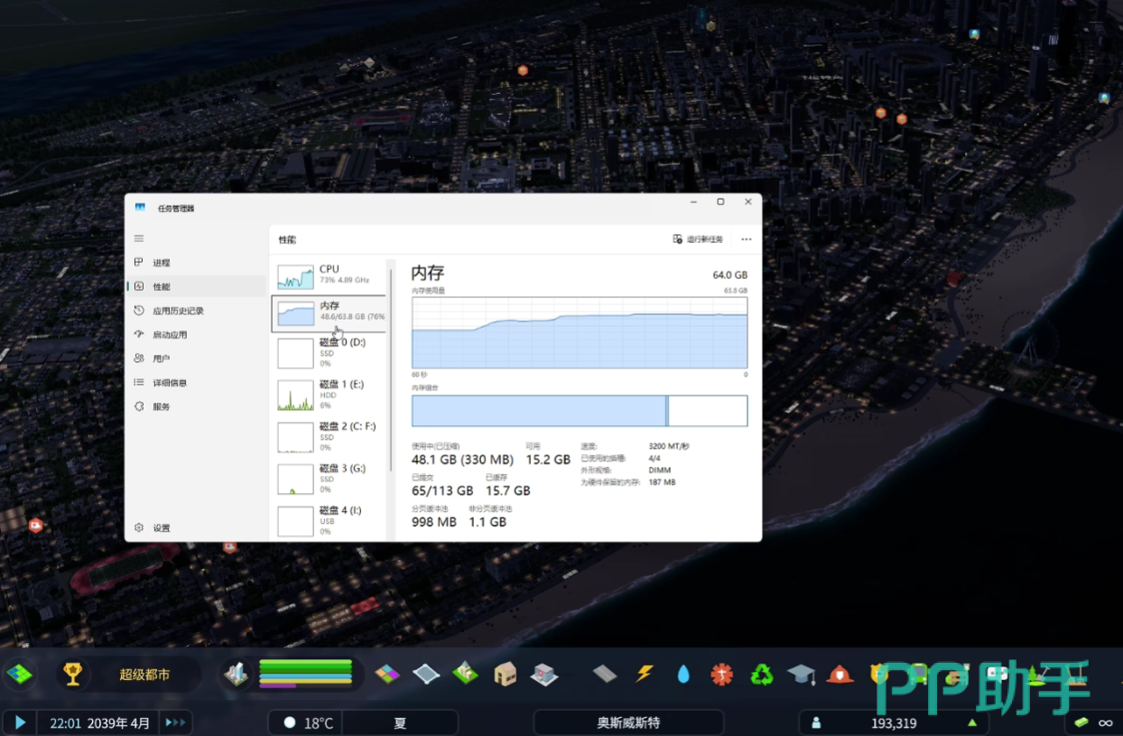The width and height of the screenshot is (1123, 736).
Task: Toggle Task Manager hamburger navigation menu
Action: pos(139,238)
